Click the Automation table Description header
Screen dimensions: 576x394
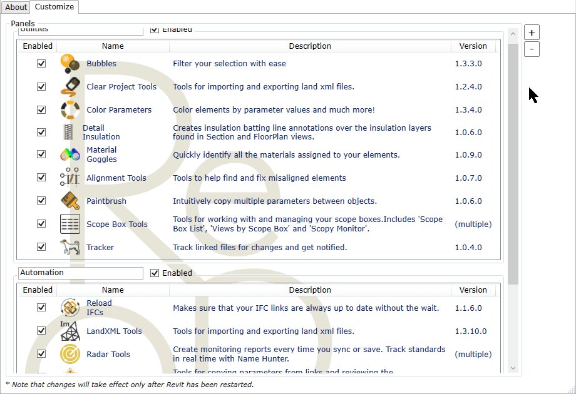[310, 290]
